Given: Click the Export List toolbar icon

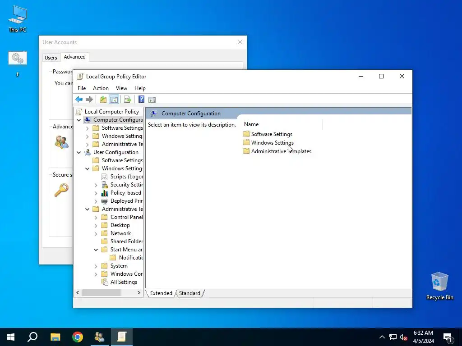Looking at the screenshot, I should click(128, 100).
